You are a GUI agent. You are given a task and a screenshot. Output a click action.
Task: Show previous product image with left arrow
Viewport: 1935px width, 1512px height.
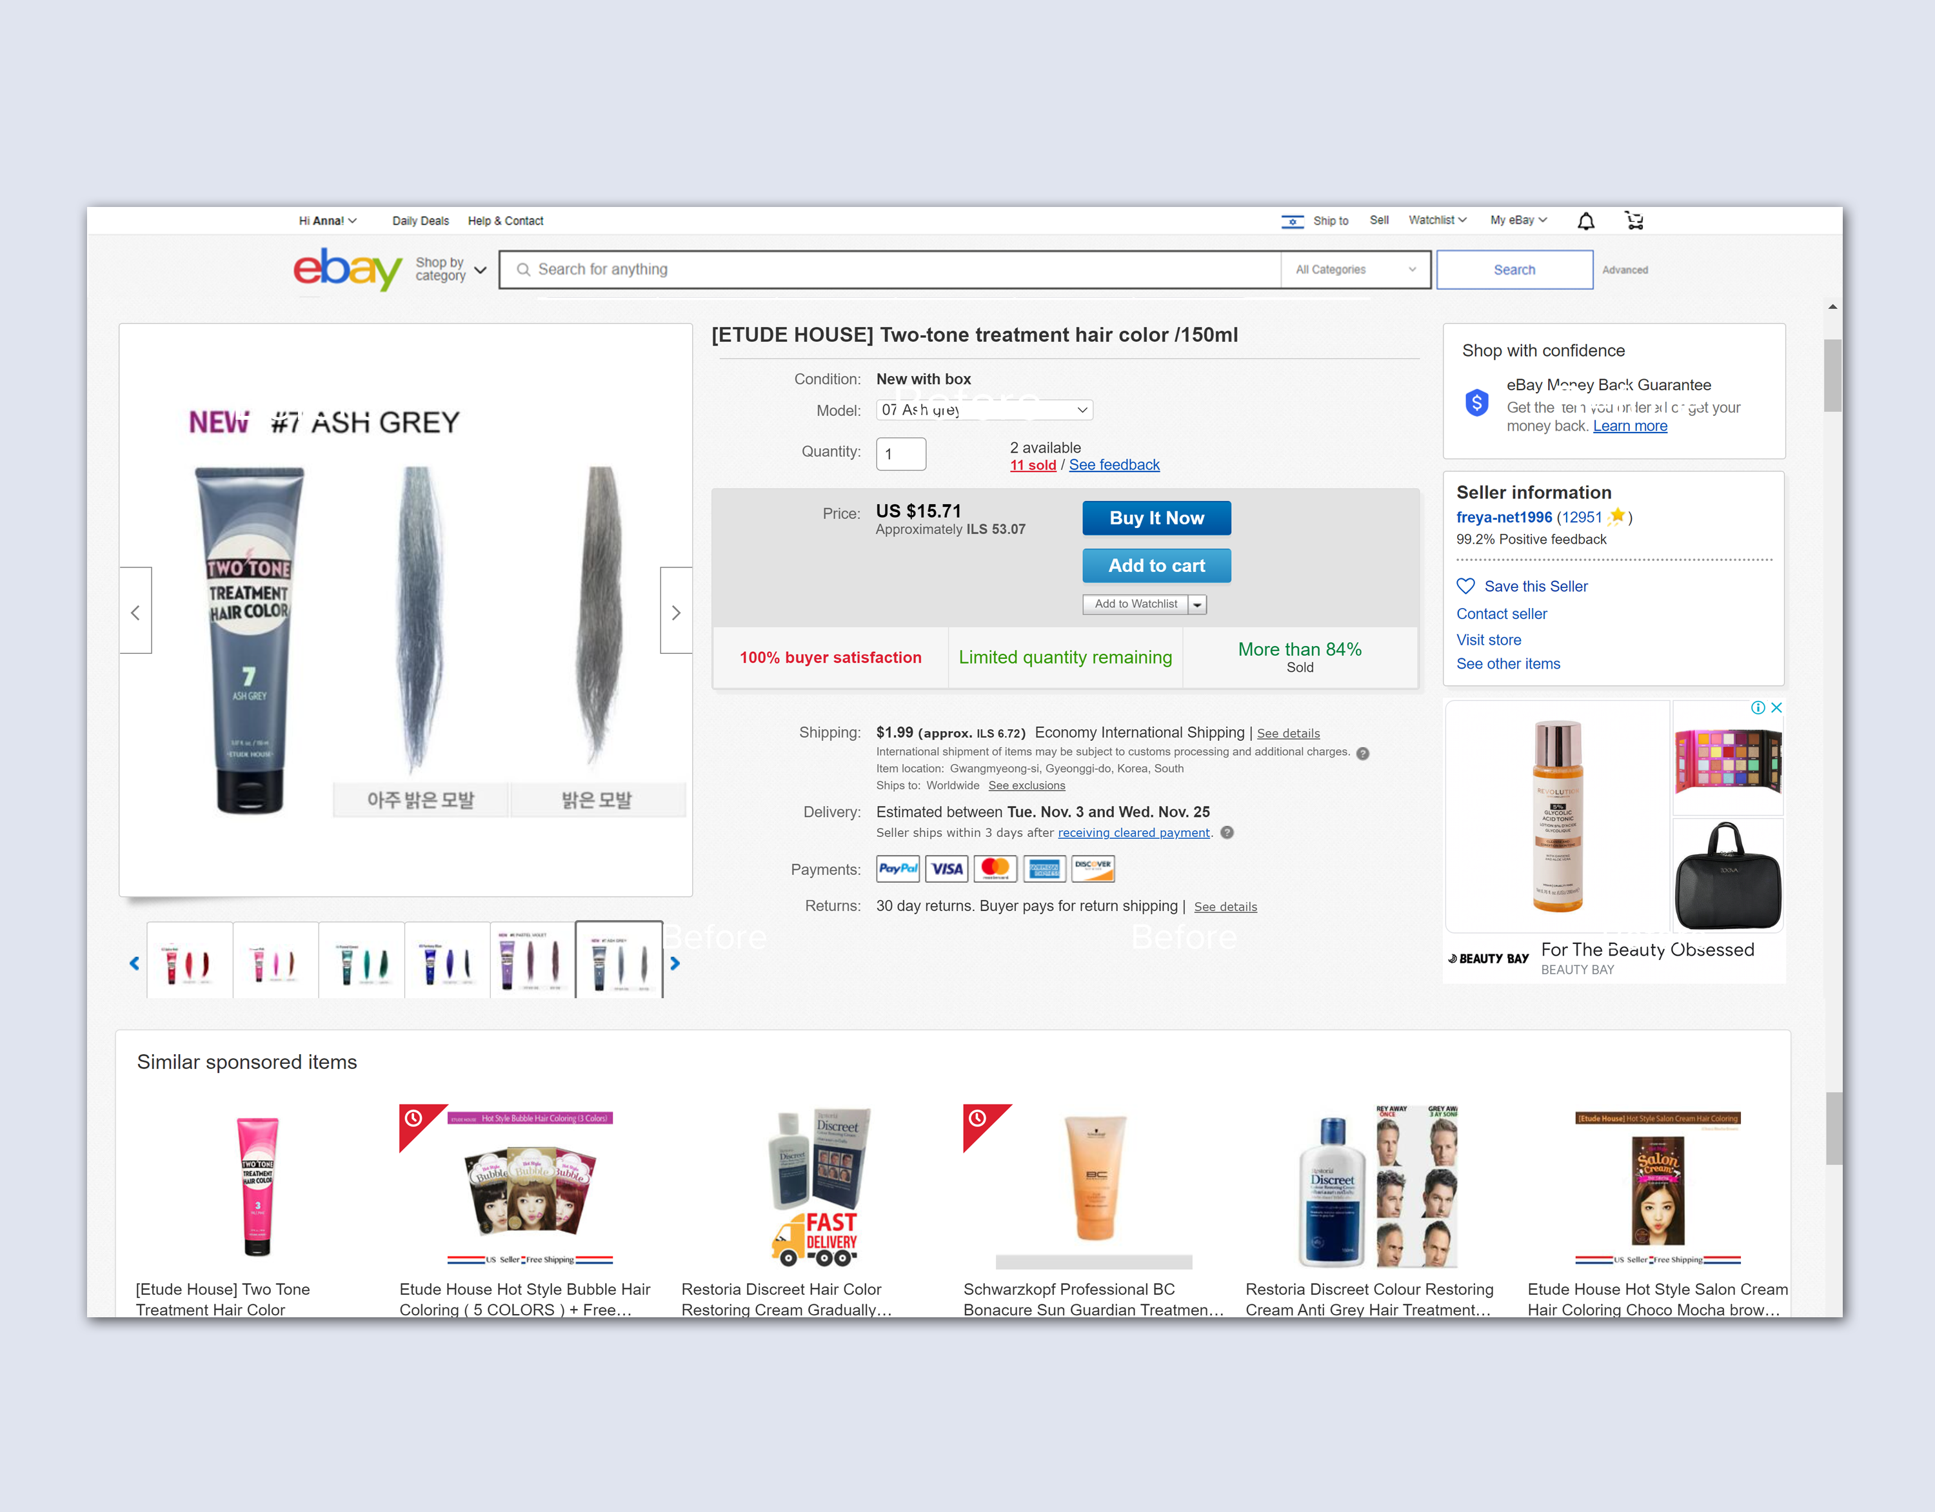tap(135, 611)
